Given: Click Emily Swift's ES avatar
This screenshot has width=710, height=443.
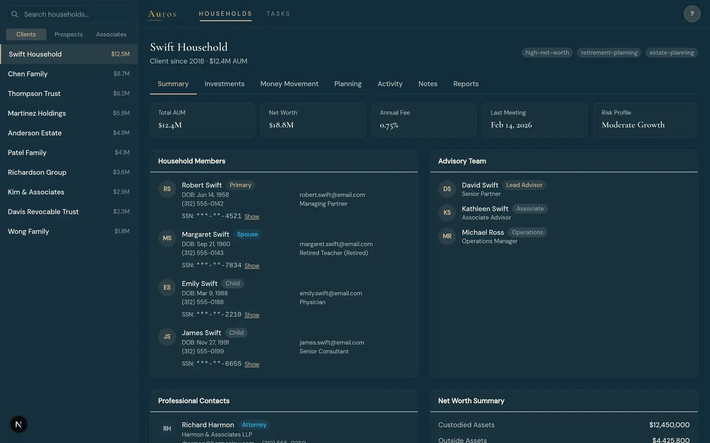Looking at the screenshot, I should point(167,287).
